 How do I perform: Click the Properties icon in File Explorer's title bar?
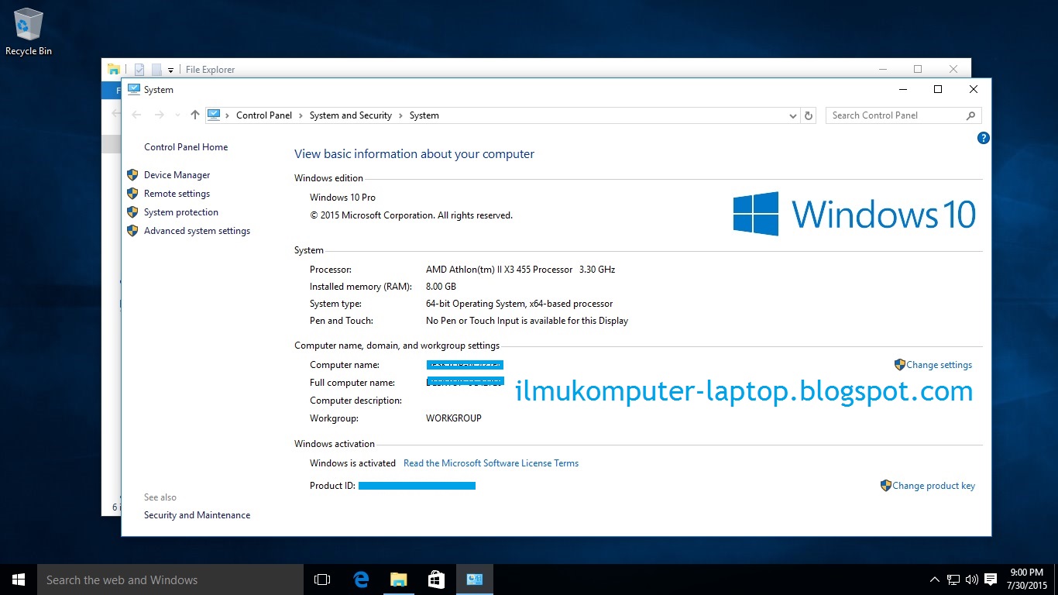pos(139,70)
